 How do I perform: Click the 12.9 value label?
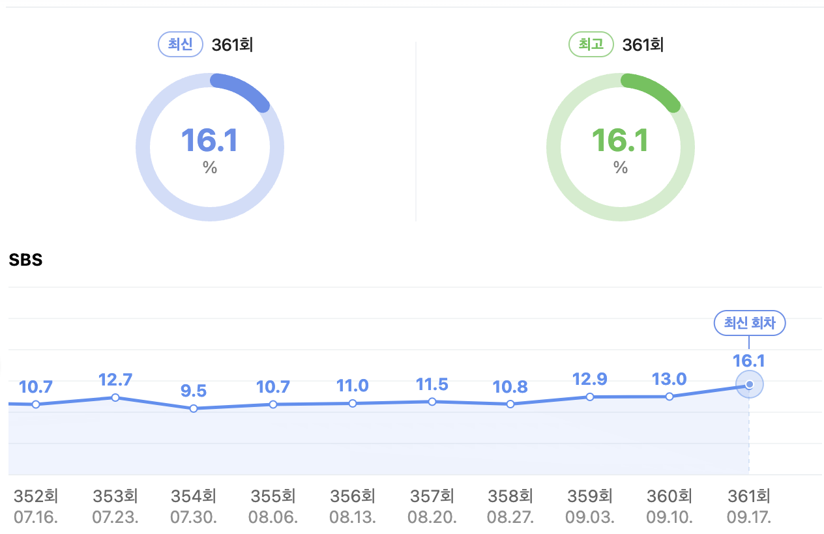[590, 379]
